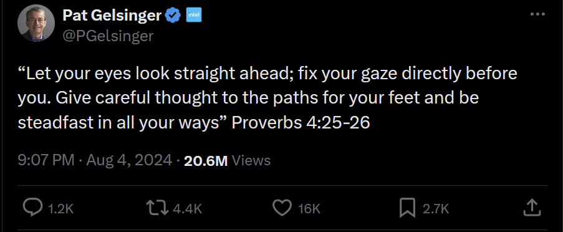Toggle the bookmark icon

(408, 208)
